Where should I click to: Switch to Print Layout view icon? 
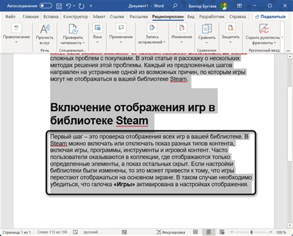pyautogui.click(x=208, y=232)
